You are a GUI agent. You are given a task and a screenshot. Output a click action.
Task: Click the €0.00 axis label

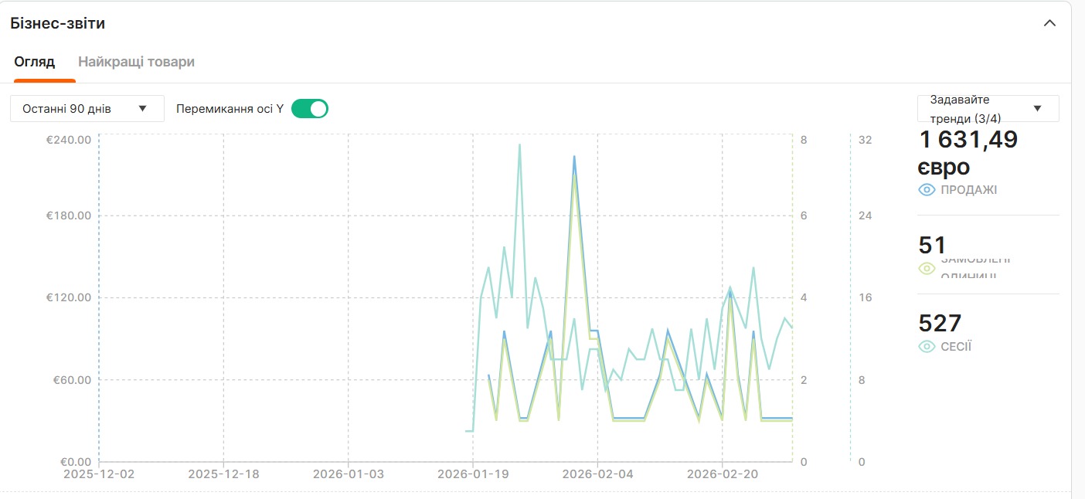coord(75,462)
